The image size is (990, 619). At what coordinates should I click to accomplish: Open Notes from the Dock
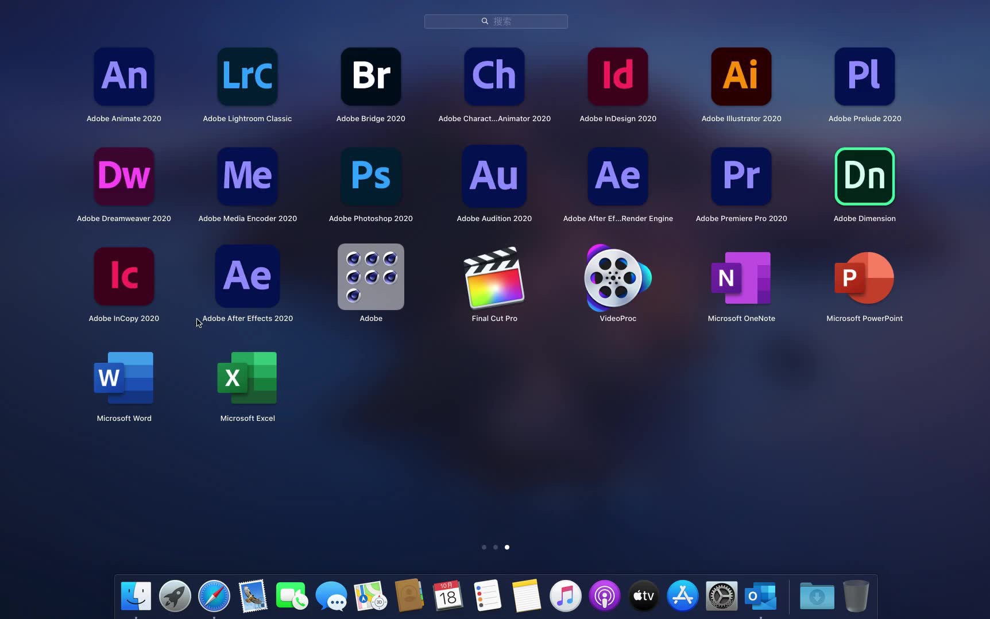click(527, 596)
